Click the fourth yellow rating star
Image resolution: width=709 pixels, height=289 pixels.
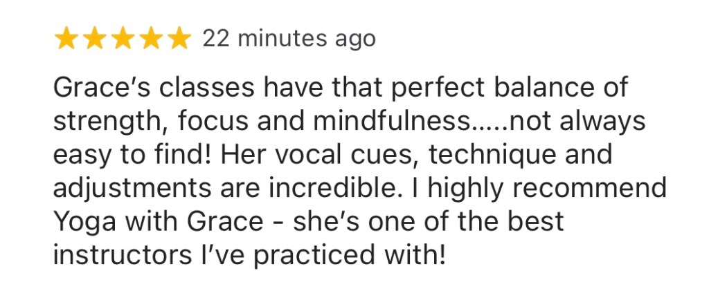(x=150, y=39)
